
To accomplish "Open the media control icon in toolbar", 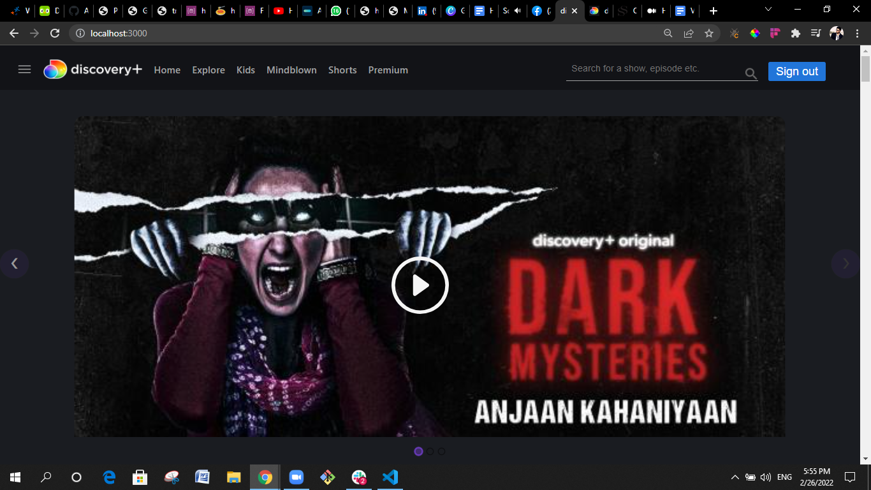I will coord(816,33).
